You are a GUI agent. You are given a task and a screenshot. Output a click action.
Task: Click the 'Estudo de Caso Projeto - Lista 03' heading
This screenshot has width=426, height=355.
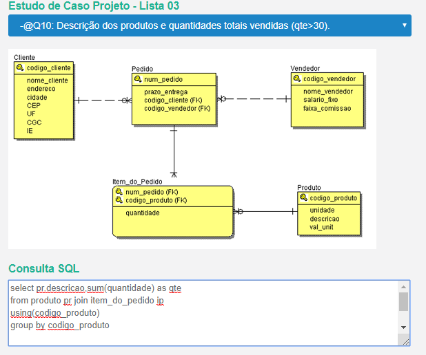[x=94, y=6]
